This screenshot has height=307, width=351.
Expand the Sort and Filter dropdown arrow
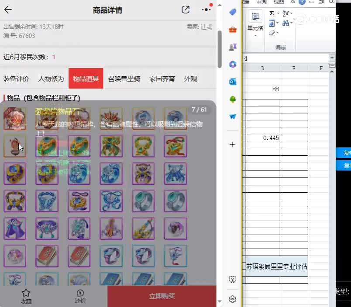tap(291, 14)
